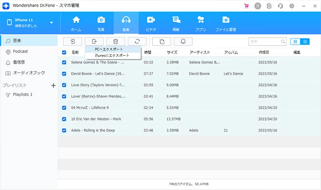Click the trash delete icon
This screenshot has height=190, width=321.
point(115,41)
